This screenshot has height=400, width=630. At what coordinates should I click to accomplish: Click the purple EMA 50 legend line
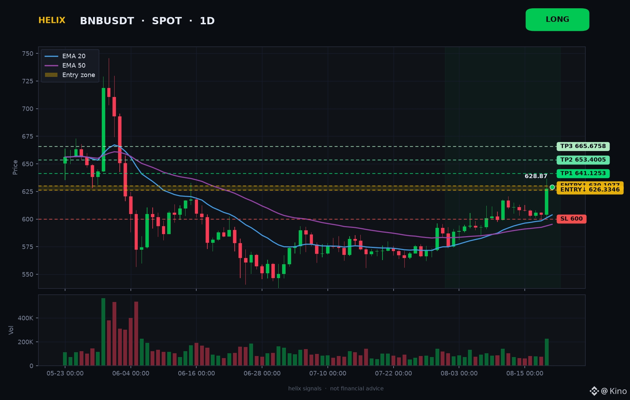51,65
